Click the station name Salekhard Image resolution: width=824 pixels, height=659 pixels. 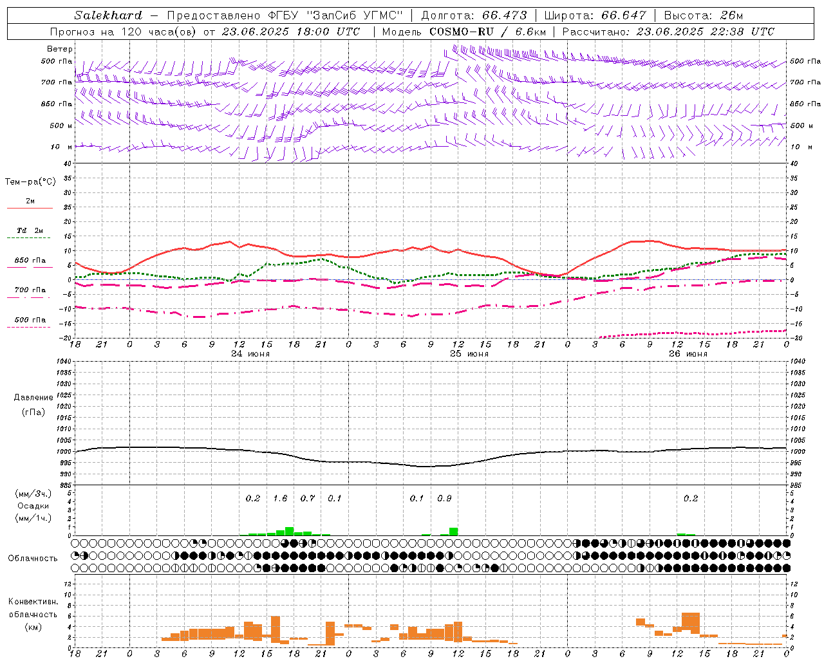pyautogui.click(x=108, y=15)
